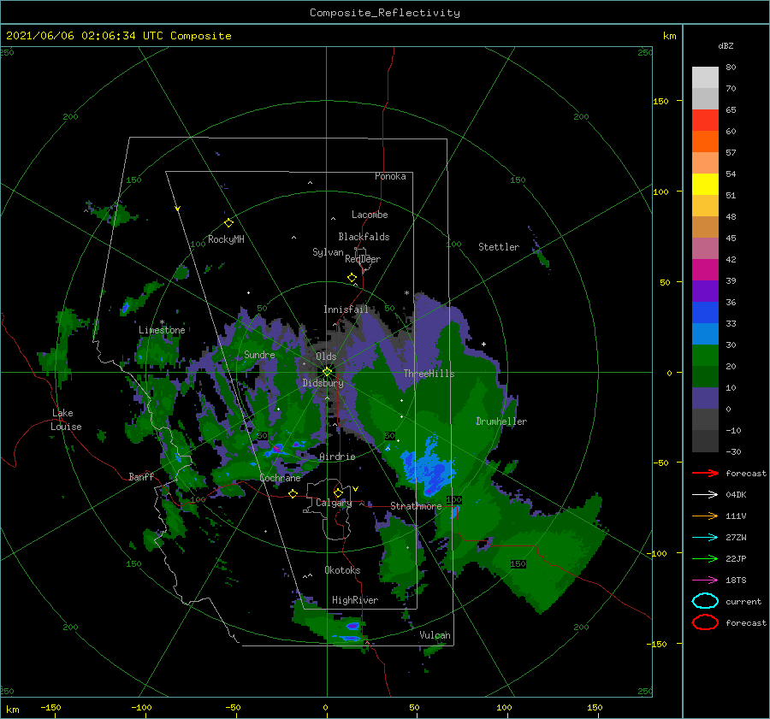Click the orange 111V arrow icon
Screen dimensions: 770x719
coord(705,516)
